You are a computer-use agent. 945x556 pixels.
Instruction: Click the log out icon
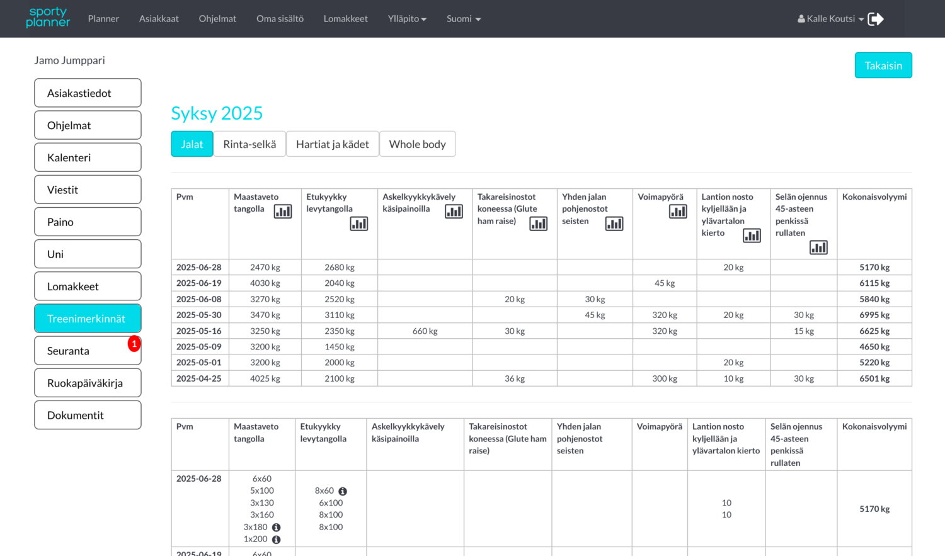(876, 19)
